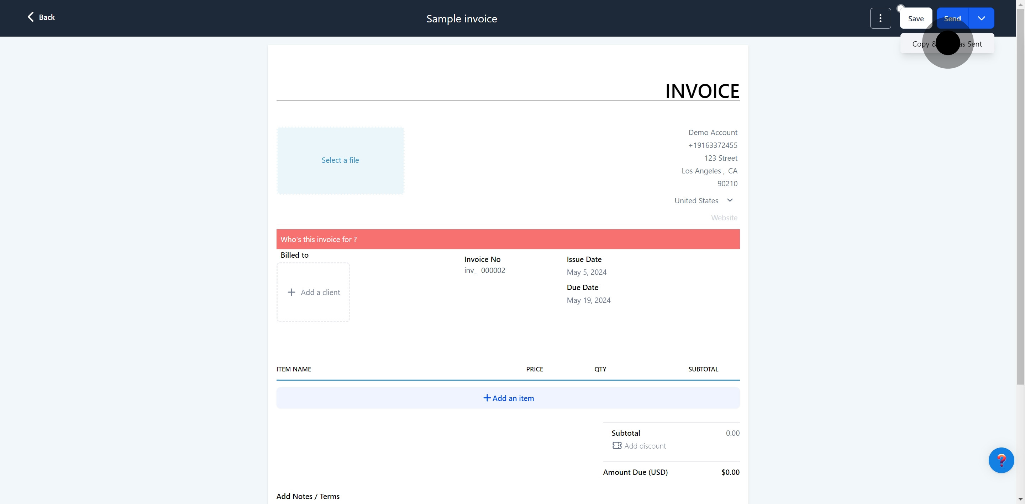Expand the Send button dropdown arrow
Viewport: 1025px width, 504px height.
[981, 18]
